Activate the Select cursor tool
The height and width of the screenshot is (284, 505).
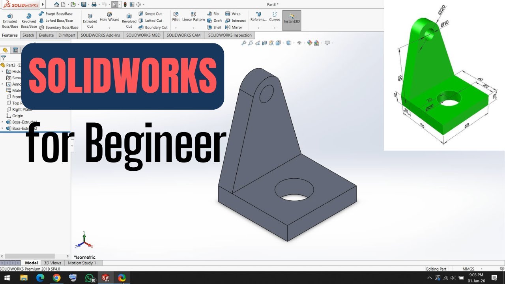tap(114, 5)
